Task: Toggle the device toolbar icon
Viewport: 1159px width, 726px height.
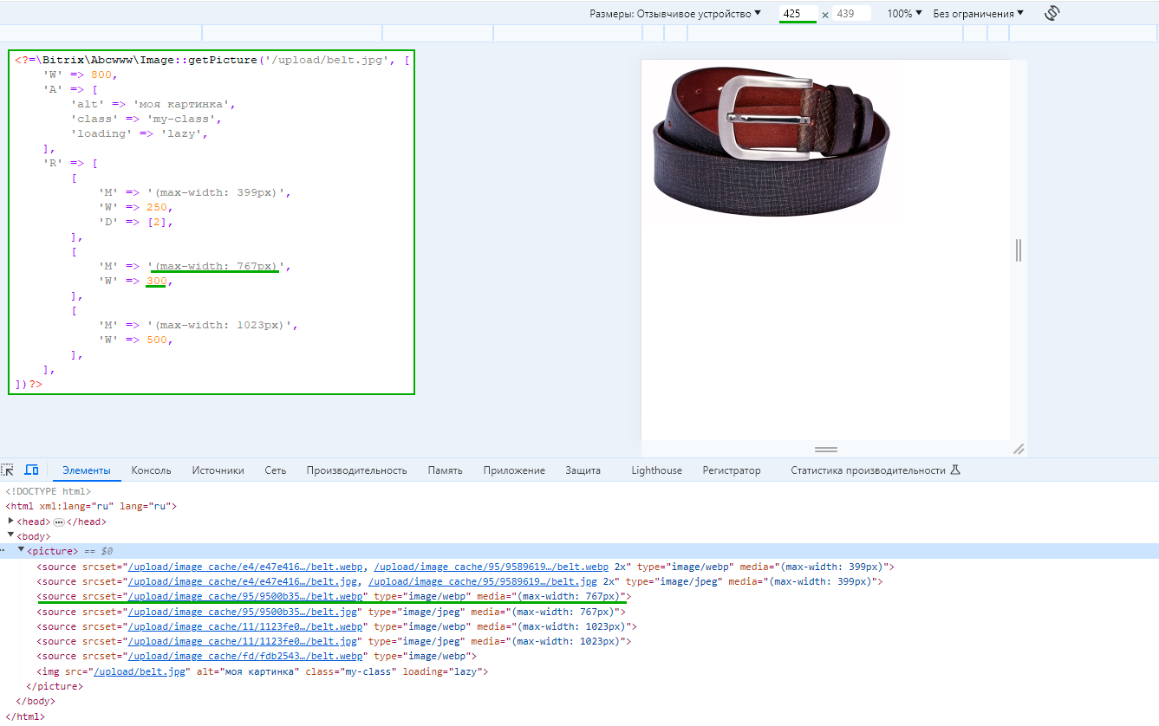Action: (x=31, y=470)
